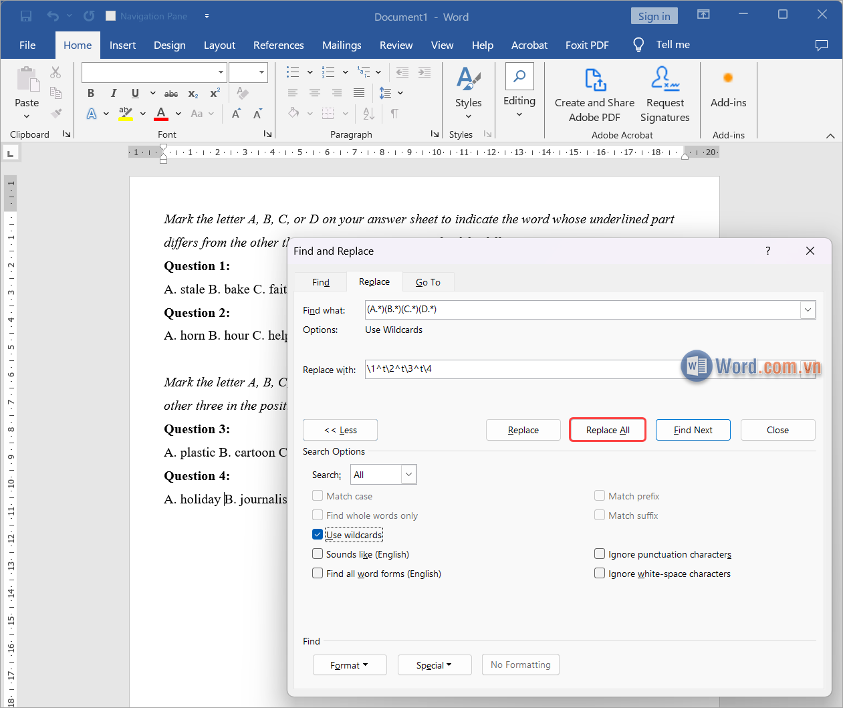Open the font color dropdown arrow
This screenshot has height=708, width=843.
click(178, 114)
